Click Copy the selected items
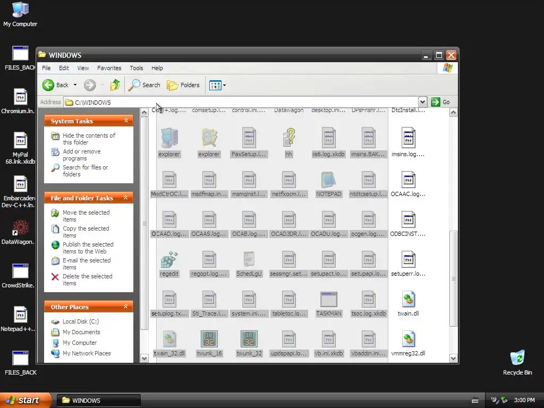The height and width of the screenshot is (408, 544). tap(86, 232)
